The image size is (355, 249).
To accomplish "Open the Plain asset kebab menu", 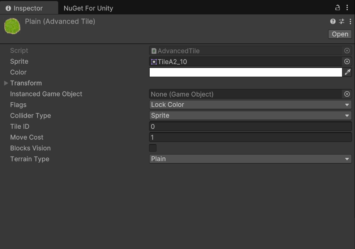I will 350,21.
